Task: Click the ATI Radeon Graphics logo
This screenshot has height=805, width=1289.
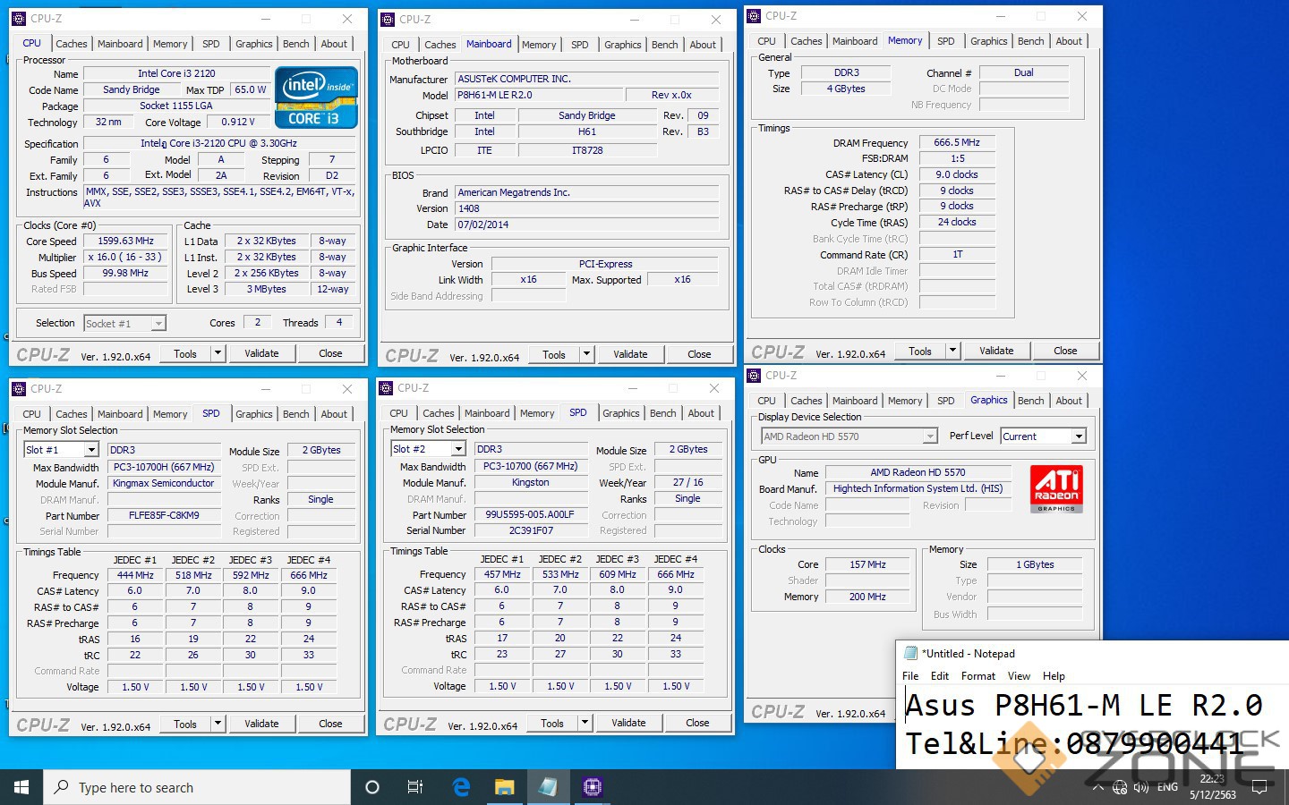Action: 1056,488
